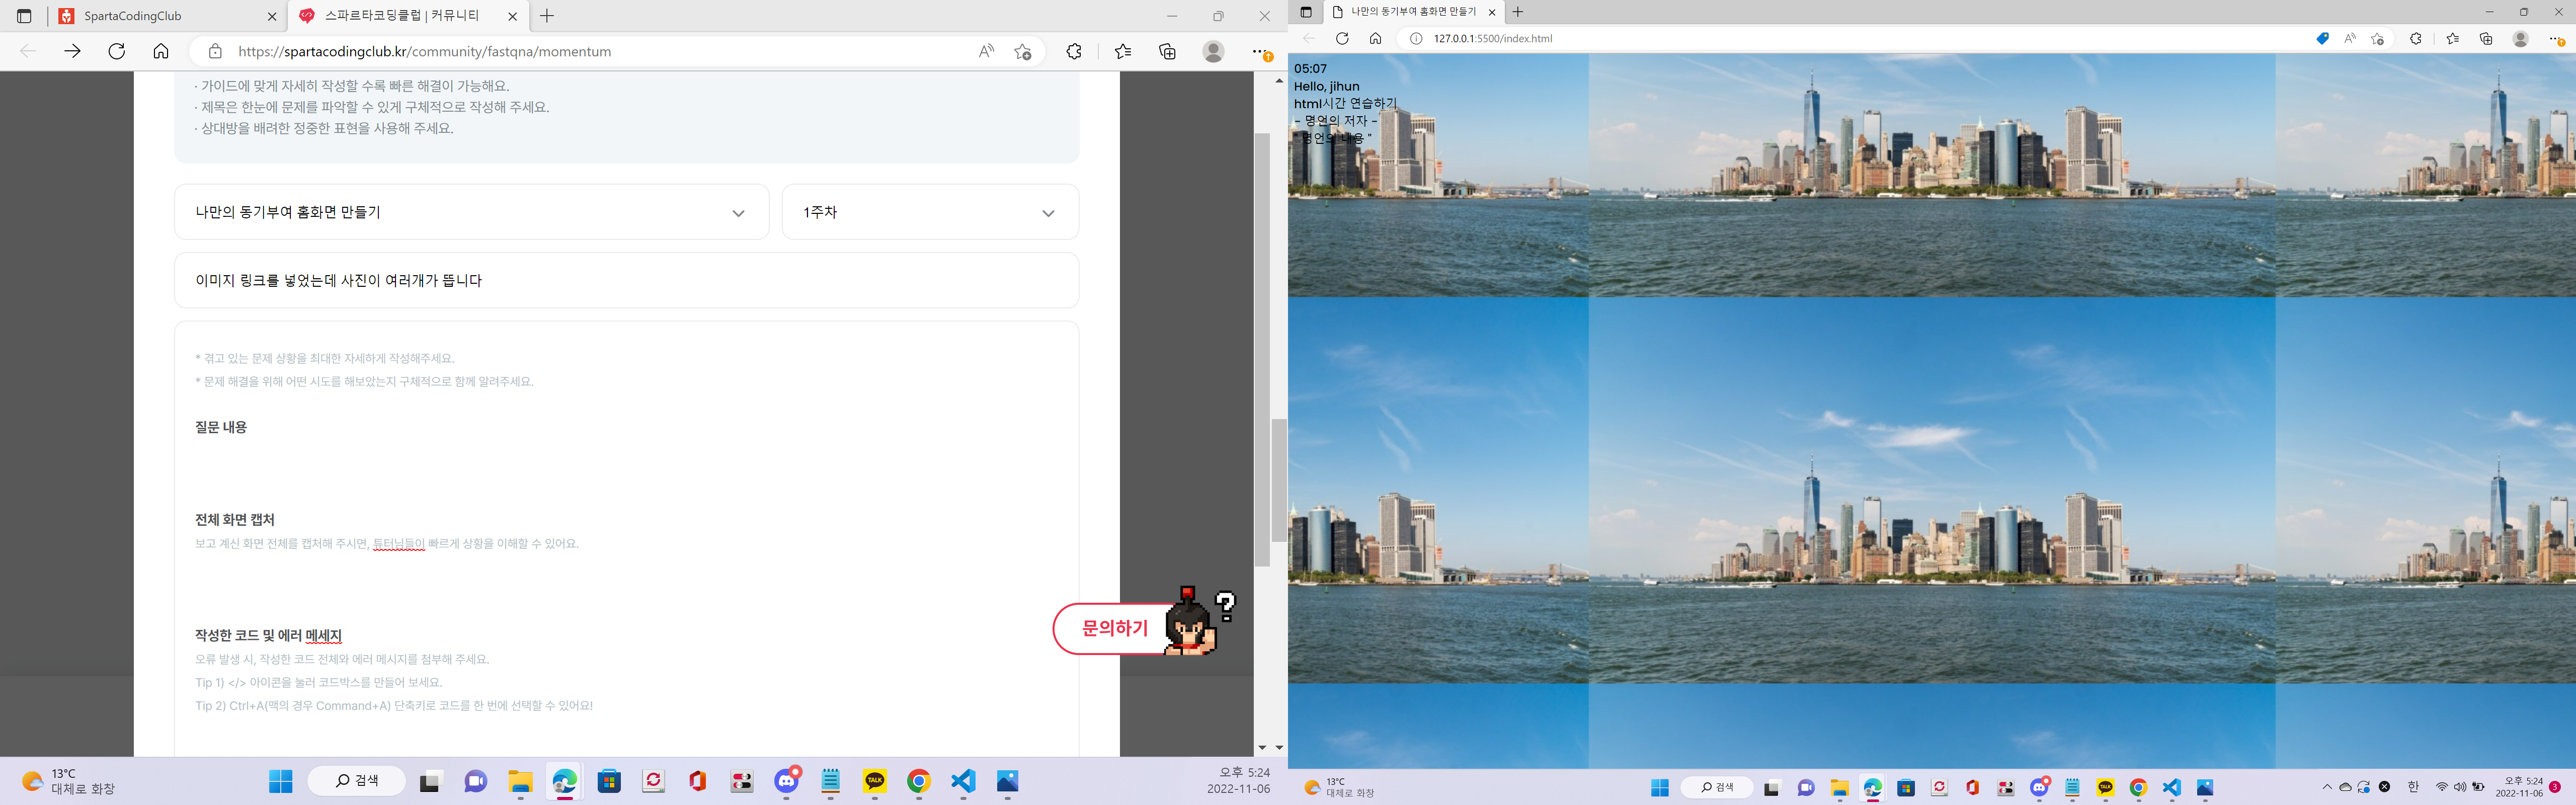The height and width of the screenshot is (805, 2576).
Task: Go forward in the spartacodingclub browser window
Action: 72,51
